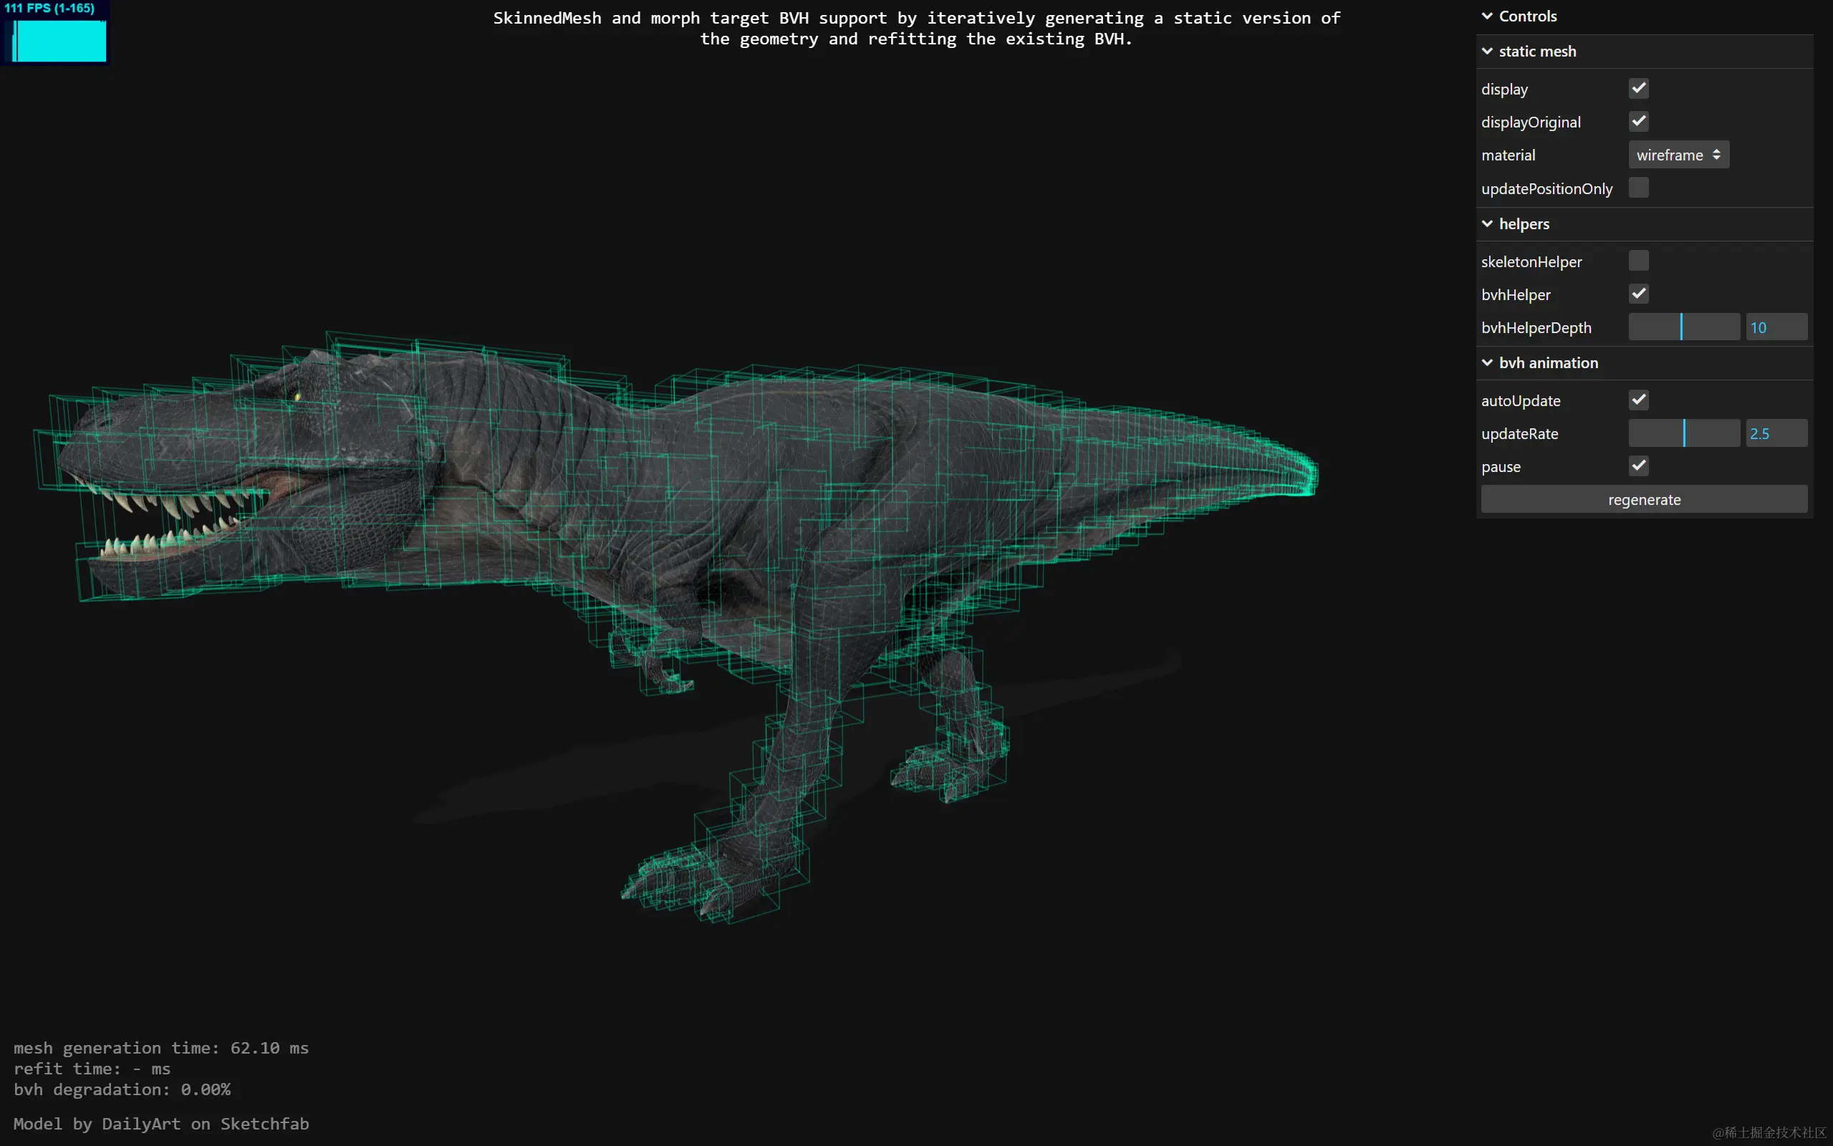Uncheck the pause checkbox
The height and width of the screenshot is (1146, 1833).
(x=1638, y=466)
